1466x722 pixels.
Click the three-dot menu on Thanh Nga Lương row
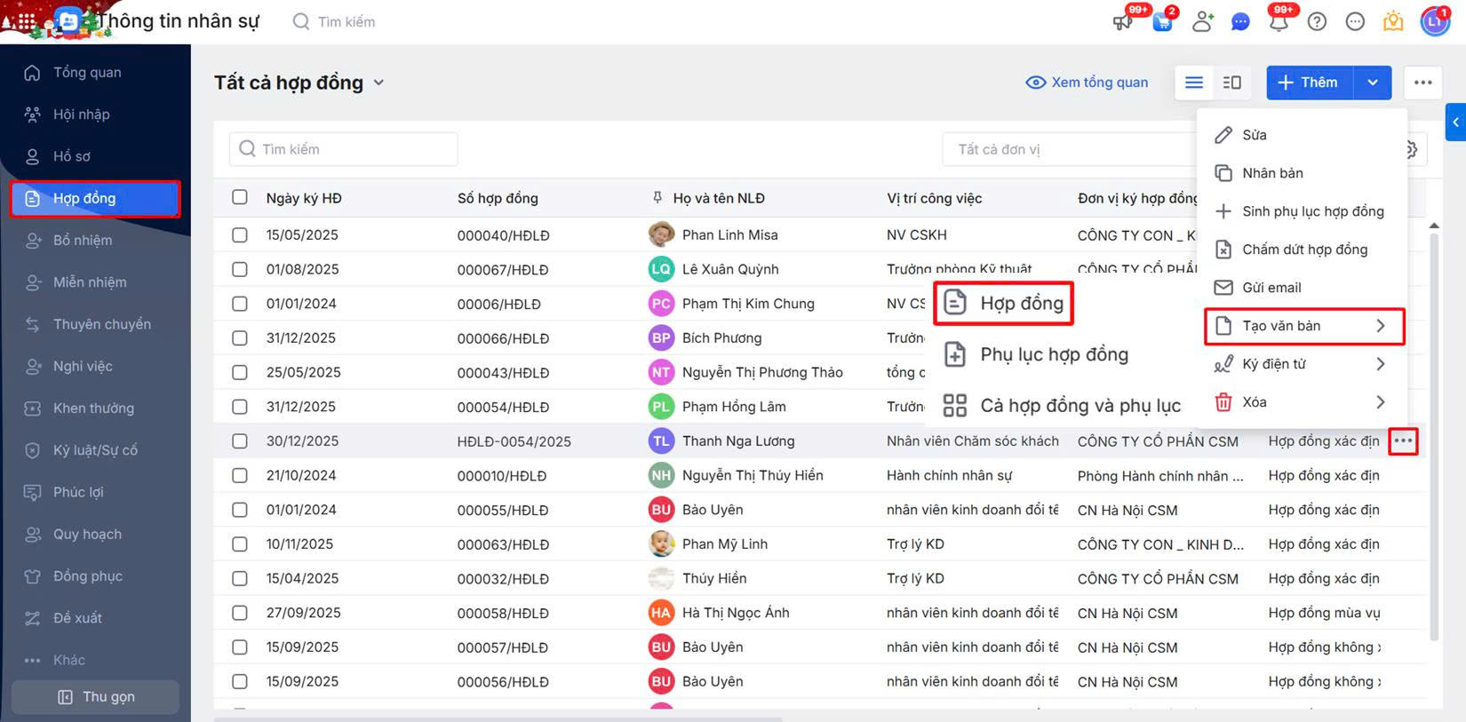click(1403, 441)
